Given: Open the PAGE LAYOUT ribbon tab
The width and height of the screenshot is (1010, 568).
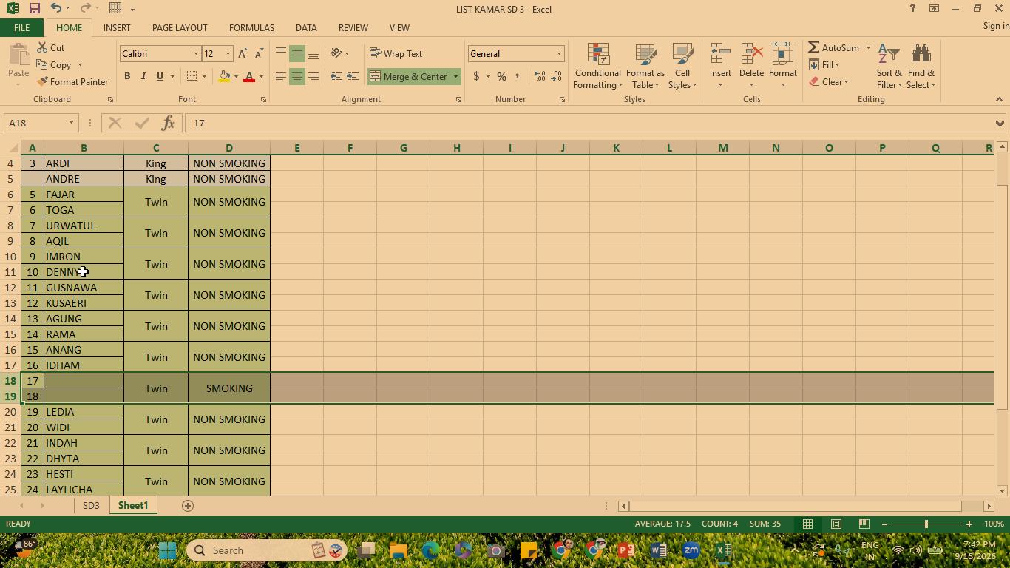Looking at the screenshot, I should tap(180, 27).
